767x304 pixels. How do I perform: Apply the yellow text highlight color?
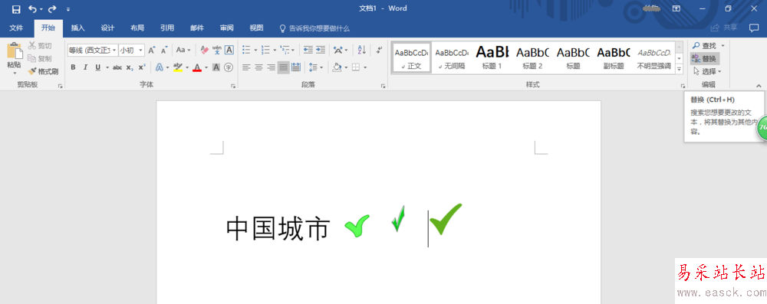click(178, 67)
